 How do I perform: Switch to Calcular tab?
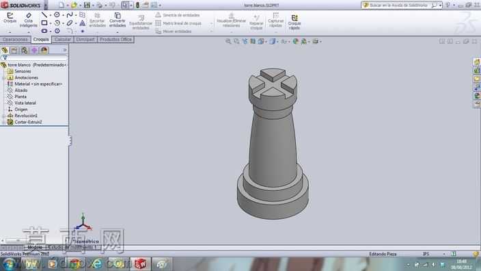pos(63,39)
